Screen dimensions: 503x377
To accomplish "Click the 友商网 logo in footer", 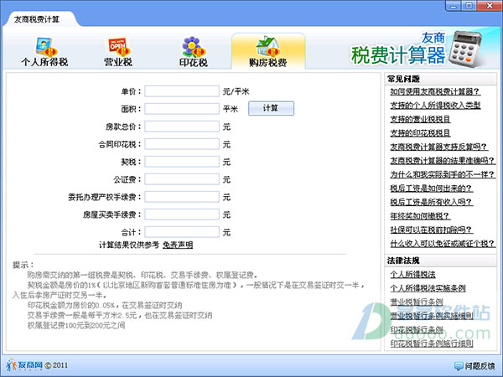I will click(24, 364).
